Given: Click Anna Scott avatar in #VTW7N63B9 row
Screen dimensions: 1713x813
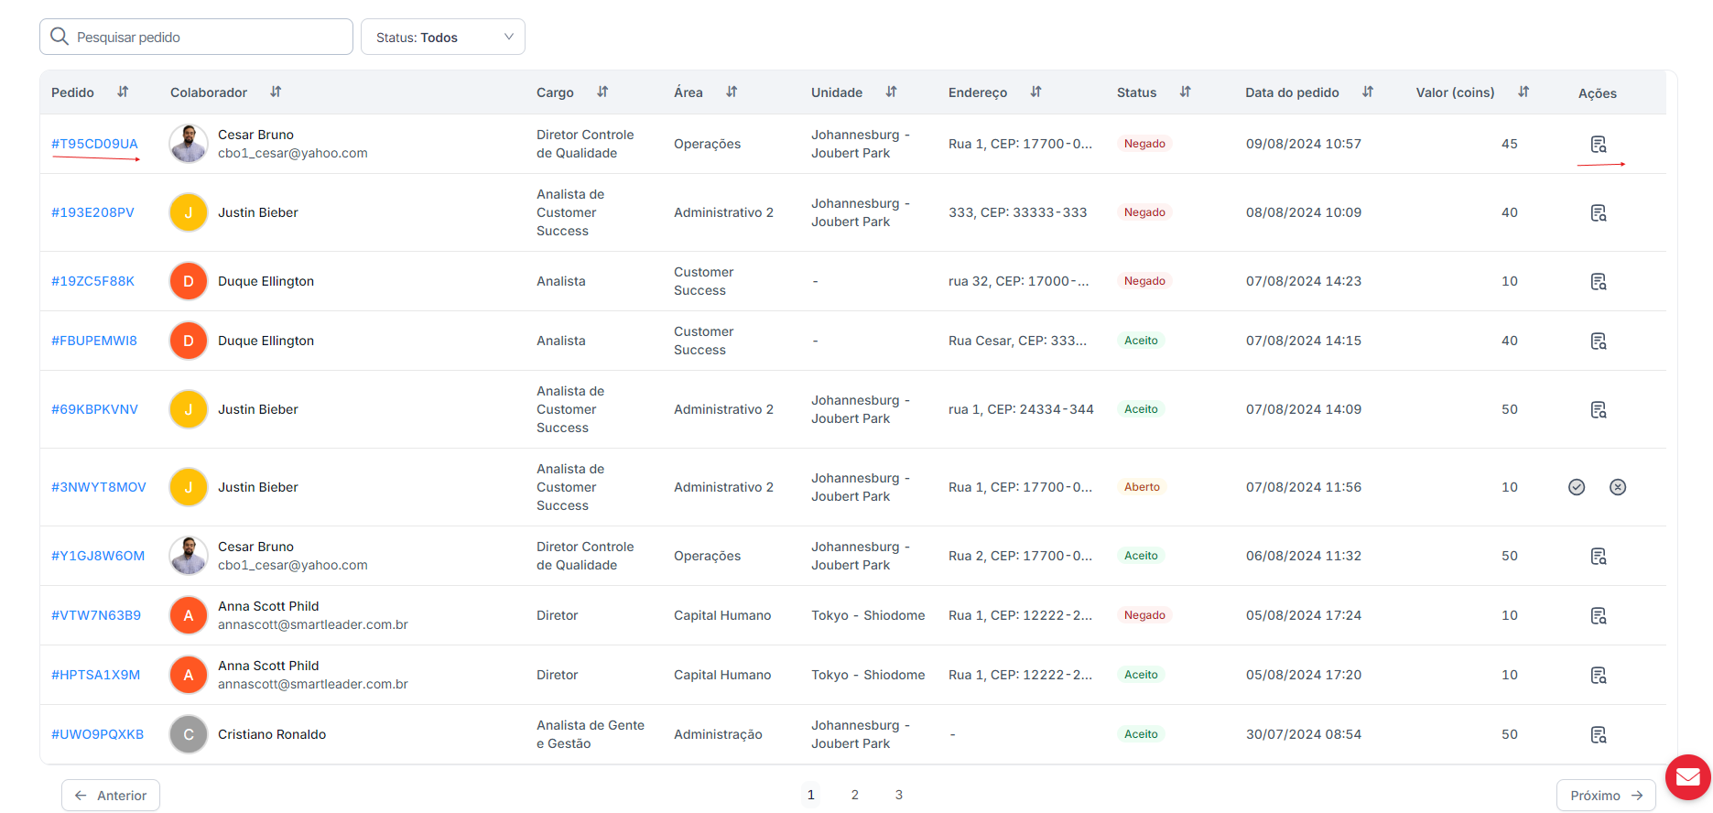Looking at the screenshot, I should (x=189, y=615).
